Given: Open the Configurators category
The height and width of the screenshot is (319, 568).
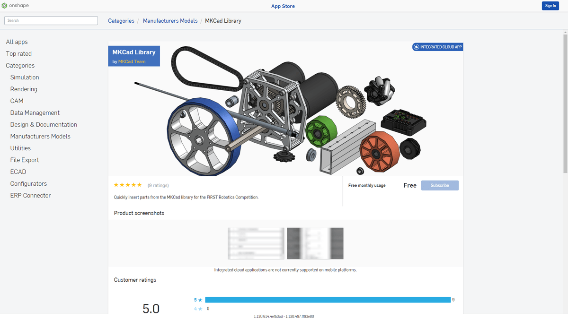Looking at the screenshot, I should (x=28, y=184).
